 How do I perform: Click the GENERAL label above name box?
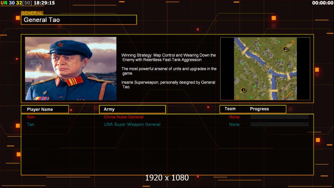tap(32, 13)
